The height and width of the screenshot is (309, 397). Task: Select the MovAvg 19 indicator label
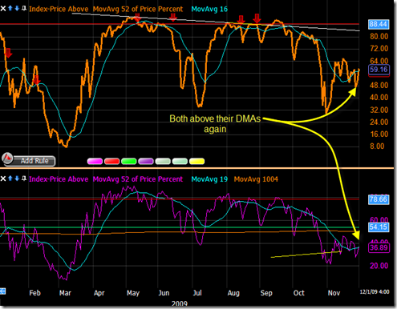[209, 179]
